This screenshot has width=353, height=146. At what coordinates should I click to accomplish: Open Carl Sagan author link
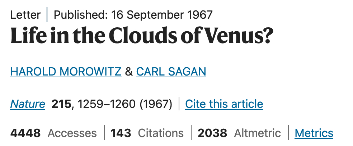[171, 72]
